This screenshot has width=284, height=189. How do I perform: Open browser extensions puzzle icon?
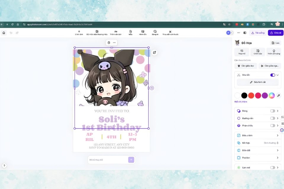pyautogui.click(x=264, y=24)
